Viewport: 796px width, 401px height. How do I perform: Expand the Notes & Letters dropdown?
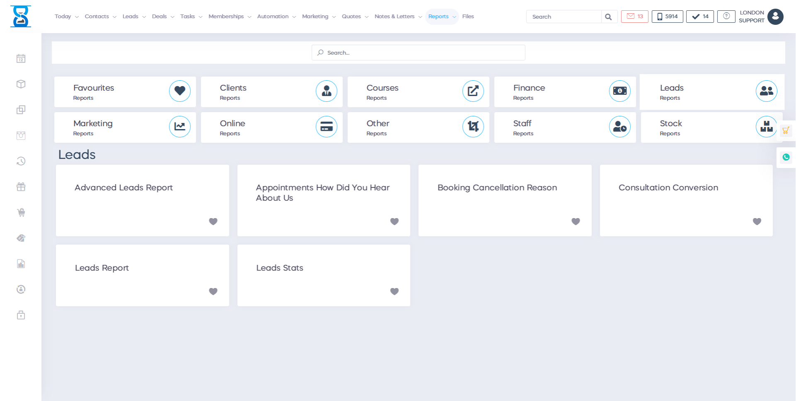click(x=398, y=17)
